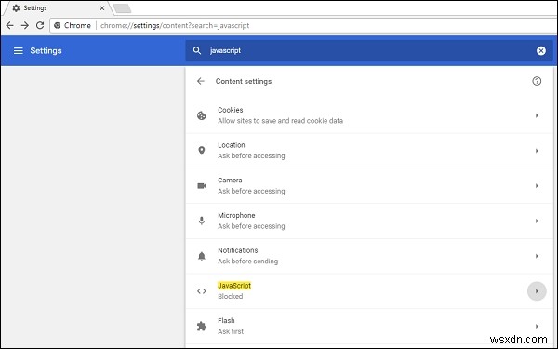
Task: Click the Cookies cookie icon
Action: point(202,115)
